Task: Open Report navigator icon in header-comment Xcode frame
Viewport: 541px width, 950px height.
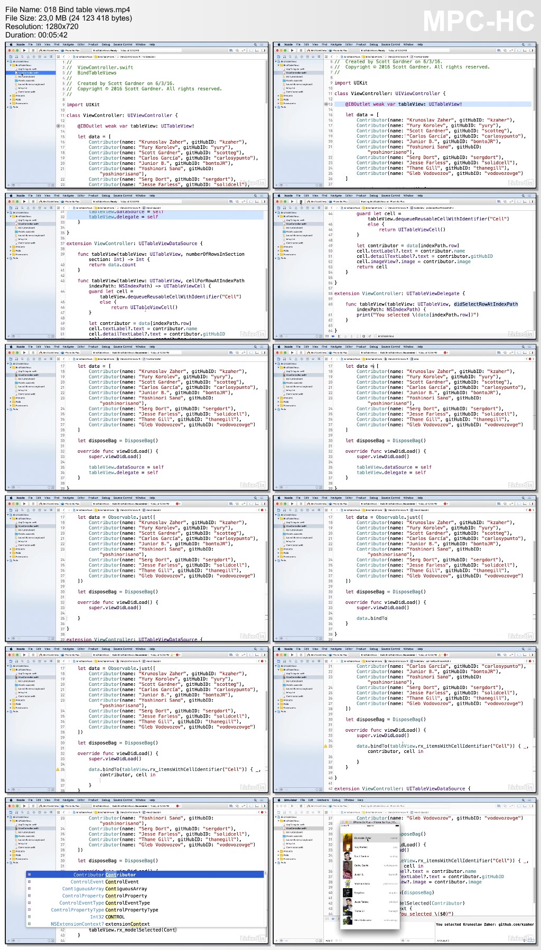Action: point(51,57)
